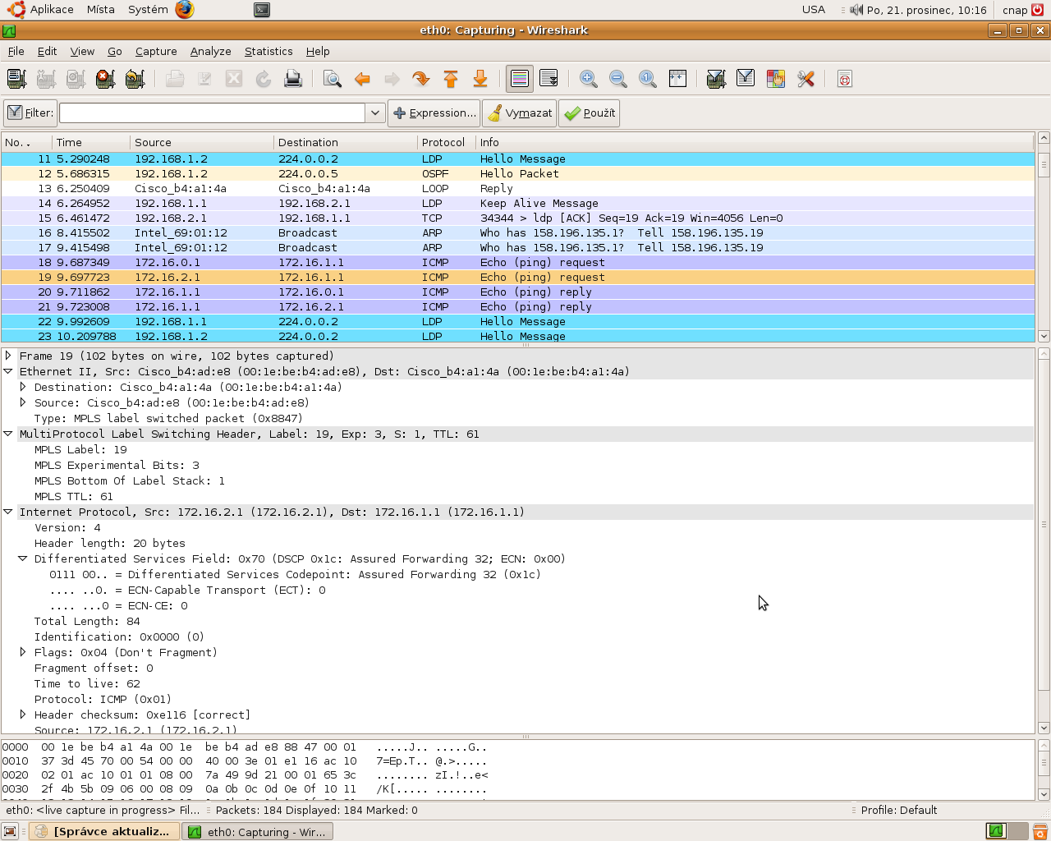Expand the Header checksum node
This screenshot has height=841, width=1051.
[x=23, y=715]
